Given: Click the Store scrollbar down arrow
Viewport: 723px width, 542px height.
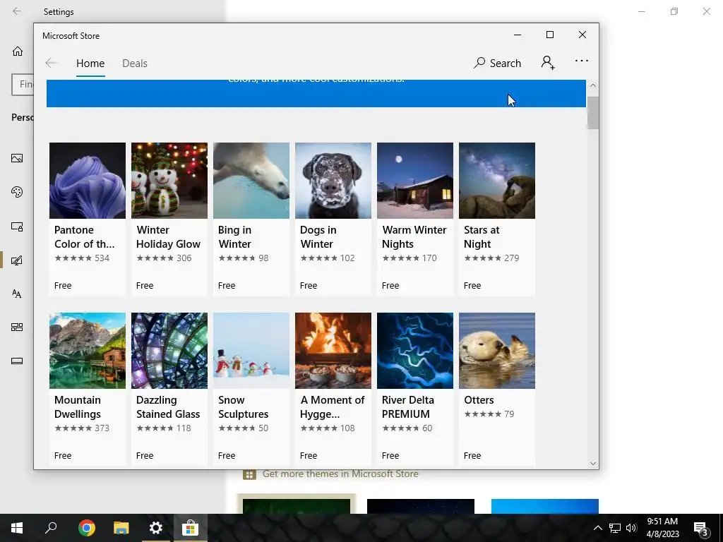Looking at the screenshot, I should click(593, 463).
